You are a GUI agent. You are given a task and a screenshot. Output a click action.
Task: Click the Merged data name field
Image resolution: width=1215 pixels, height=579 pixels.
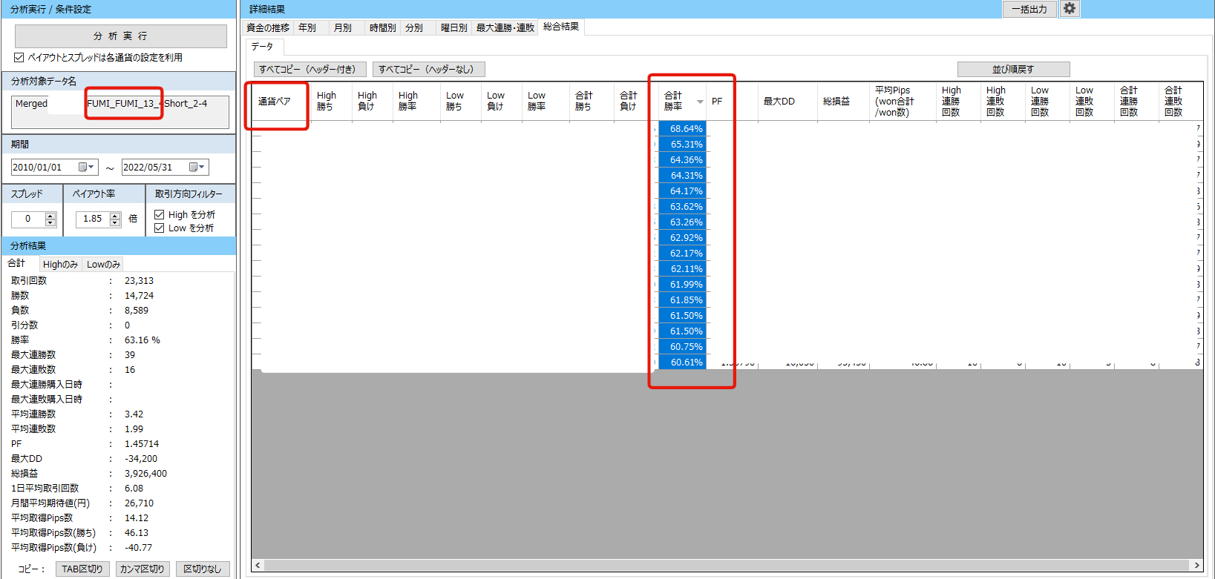[120, 111]
